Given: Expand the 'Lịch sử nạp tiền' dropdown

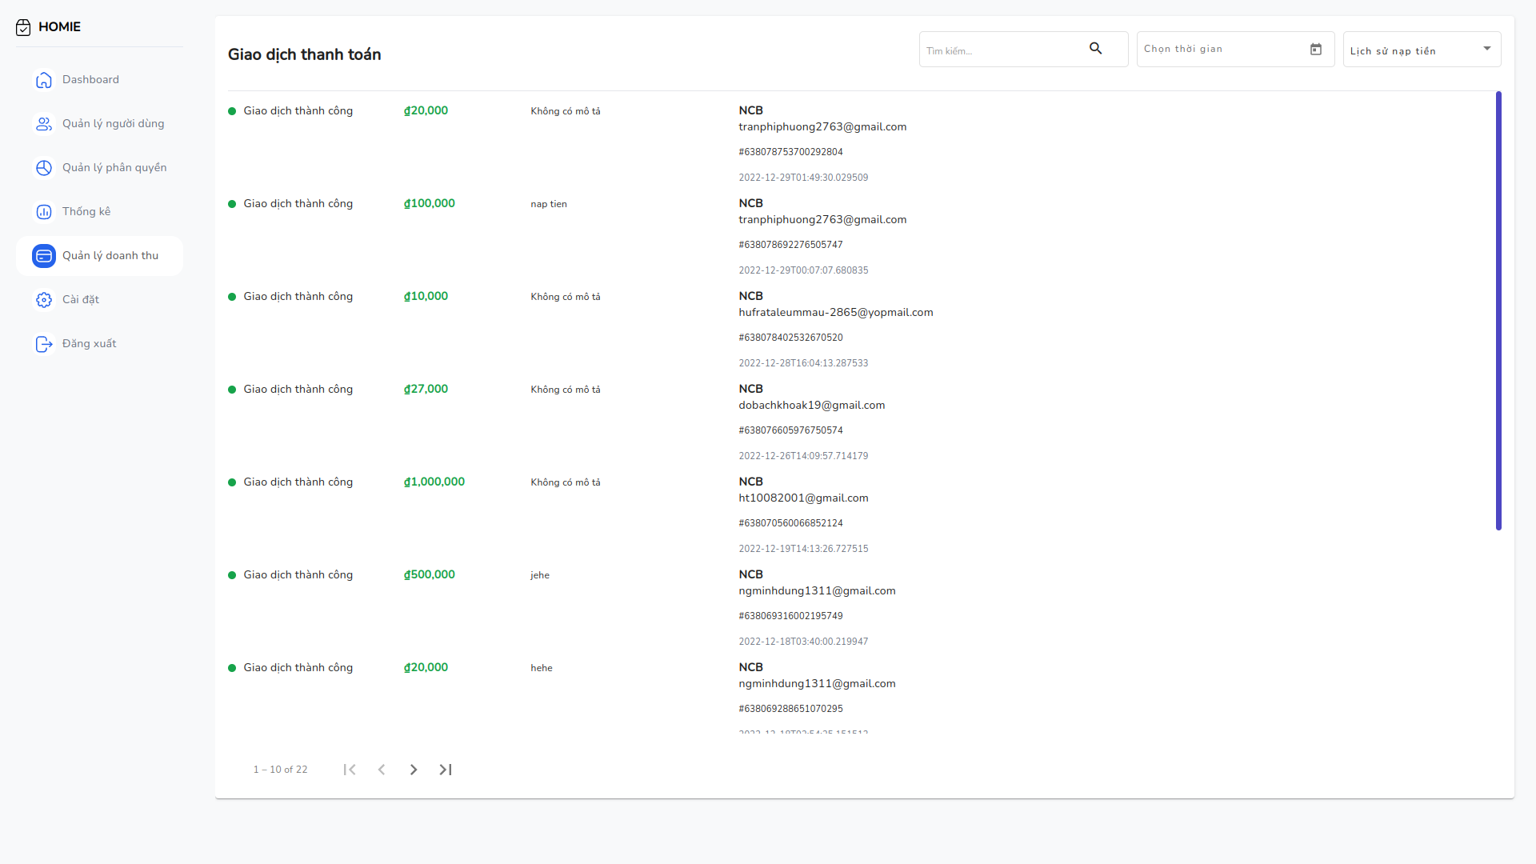Looking at the screenshot, I should (1487, 49).
